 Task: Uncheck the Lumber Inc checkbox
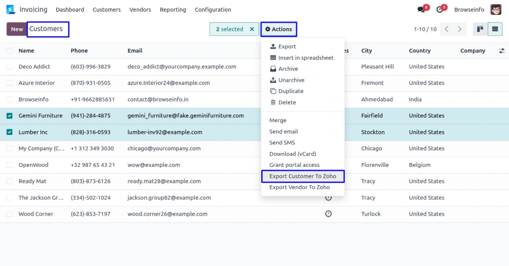click(x=10, y=132)
